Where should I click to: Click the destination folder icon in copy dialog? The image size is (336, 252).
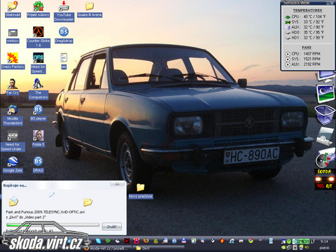point(87,202)
